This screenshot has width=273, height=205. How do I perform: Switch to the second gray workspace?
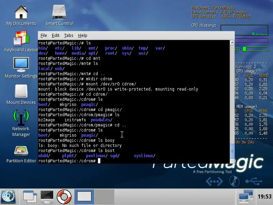(x=104, y=196)
